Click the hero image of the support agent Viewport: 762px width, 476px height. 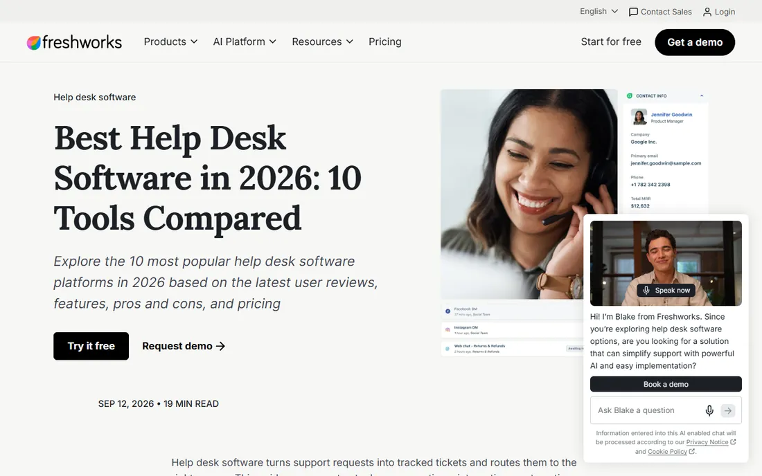click(x=529, y=194)
